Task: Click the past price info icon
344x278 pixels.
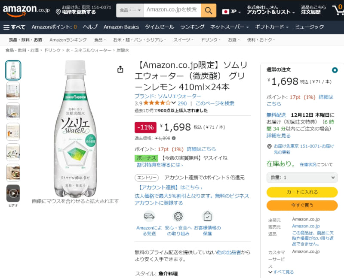Action: 174,138
